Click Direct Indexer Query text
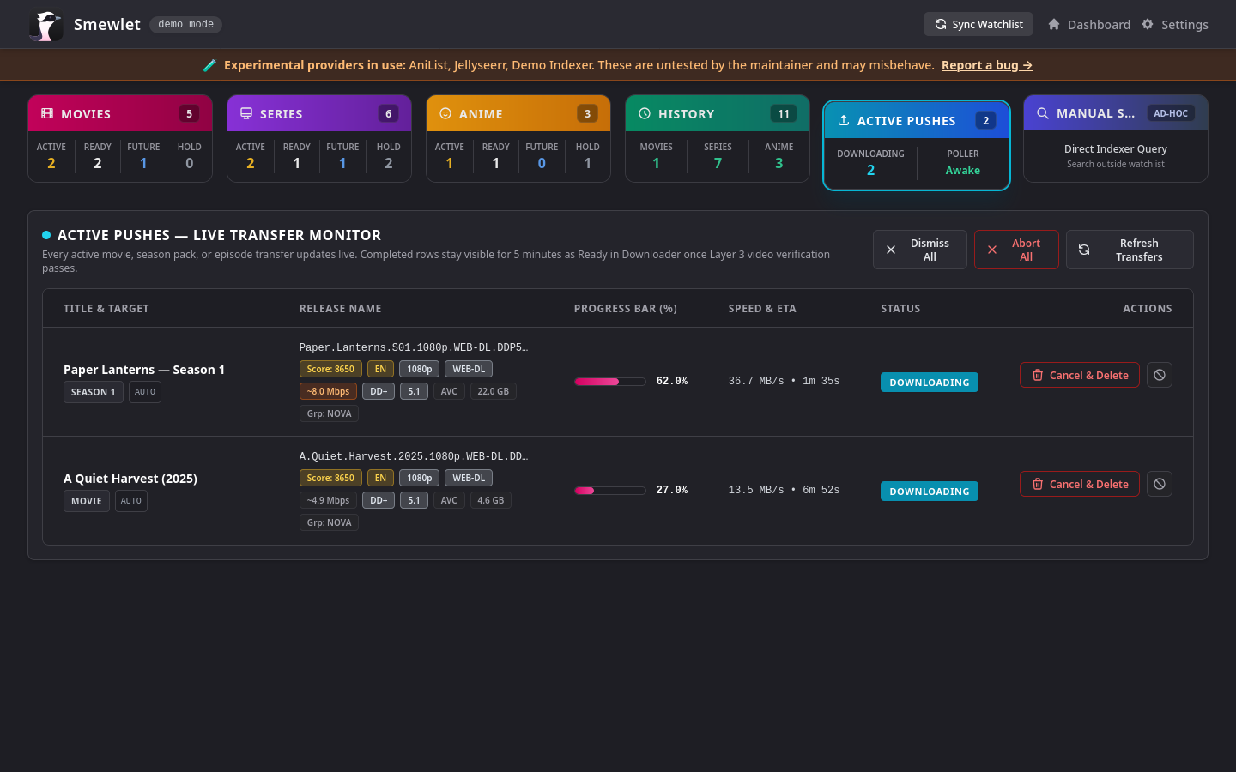 [1116, 148]
